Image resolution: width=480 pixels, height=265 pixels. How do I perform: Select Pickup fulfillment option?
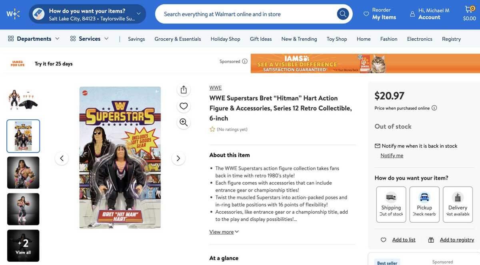click(424, 204)
